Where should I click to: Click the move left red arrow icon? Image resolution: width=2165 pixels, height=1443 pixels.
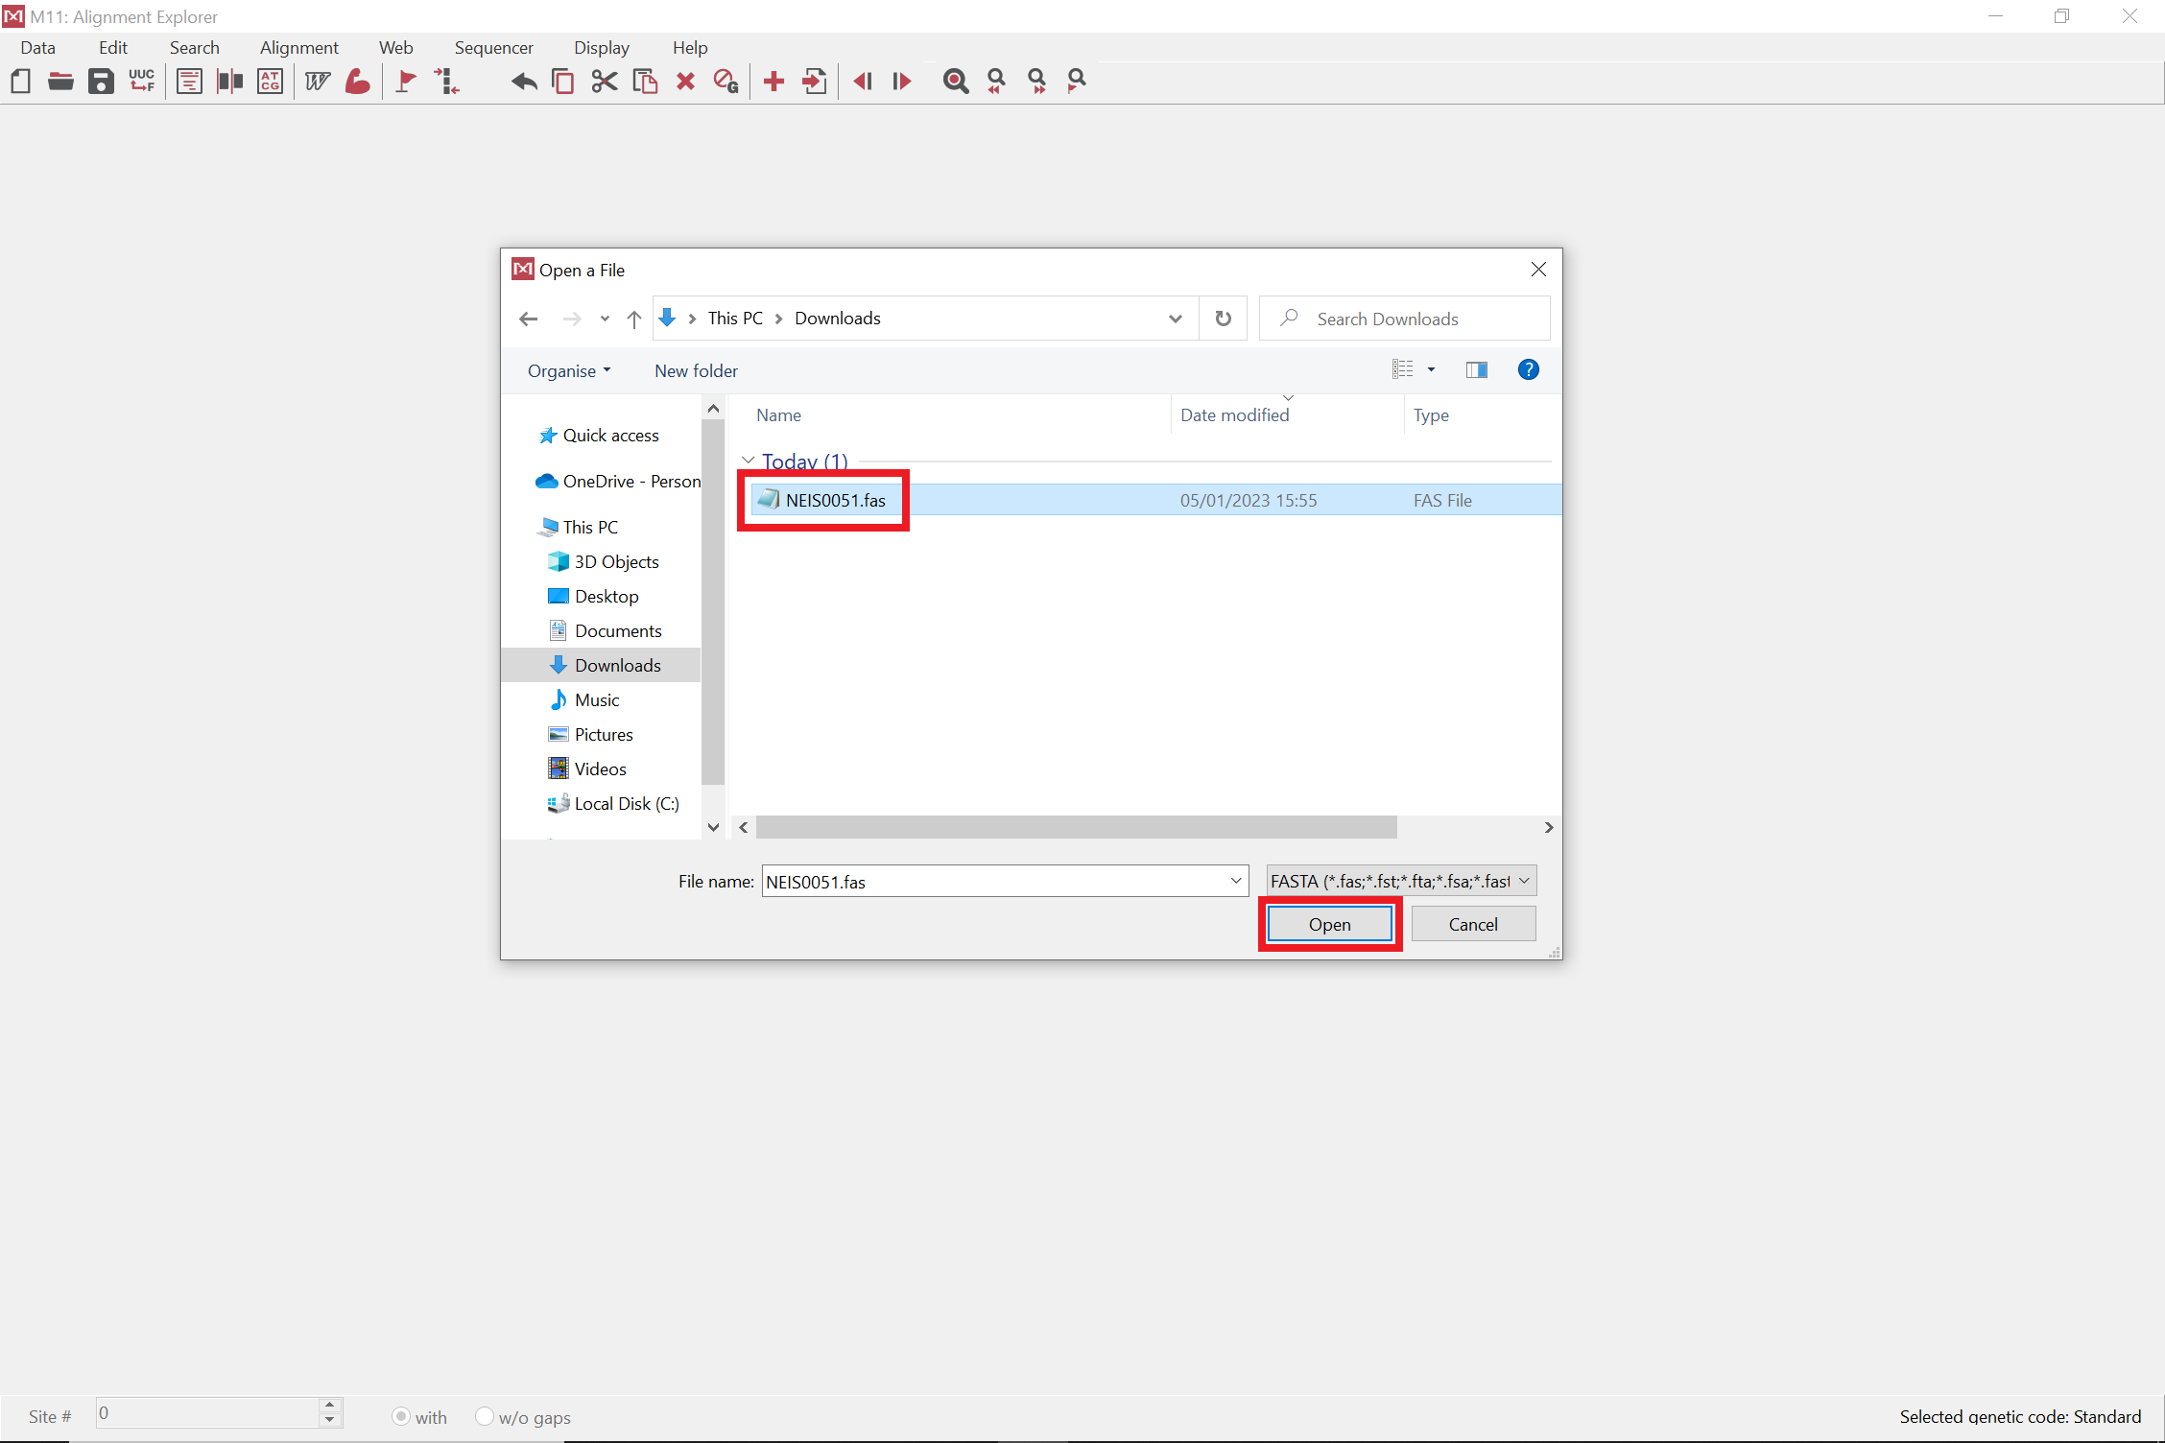(x=863, y=82)
